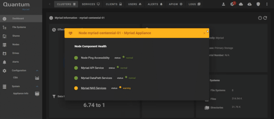Switch to the SERVICES tab
The width and height of the screenshot is (274, 119).
pos(91,4)
